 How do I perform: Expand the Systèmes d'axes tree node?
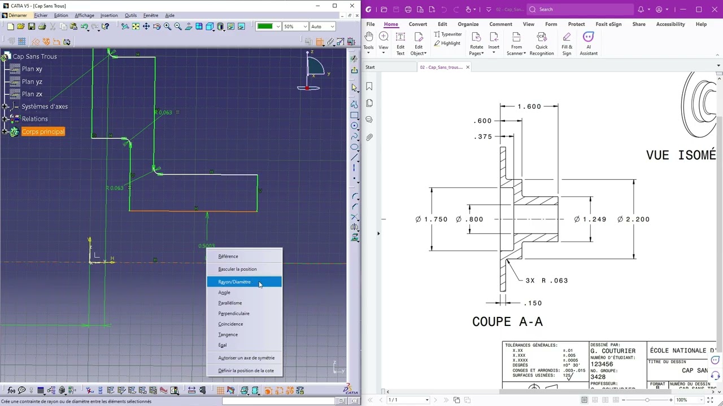5,107
